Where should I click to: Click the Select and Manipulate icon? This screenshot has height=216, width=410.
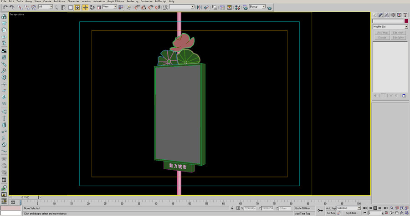[x=129, y=7]
